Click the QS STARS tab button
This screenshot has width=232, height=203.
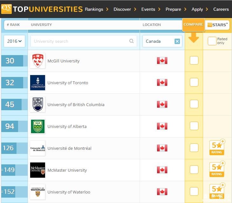coord(217,25)
